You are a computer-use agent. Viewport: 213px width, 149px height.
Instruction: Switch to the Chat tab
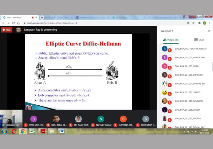(199, 40)
